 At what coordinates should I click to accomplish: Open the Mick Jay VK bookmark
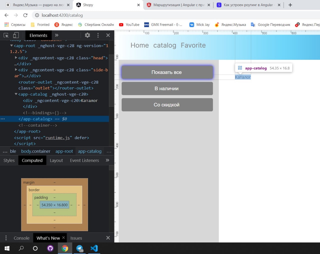coord(199,25)
